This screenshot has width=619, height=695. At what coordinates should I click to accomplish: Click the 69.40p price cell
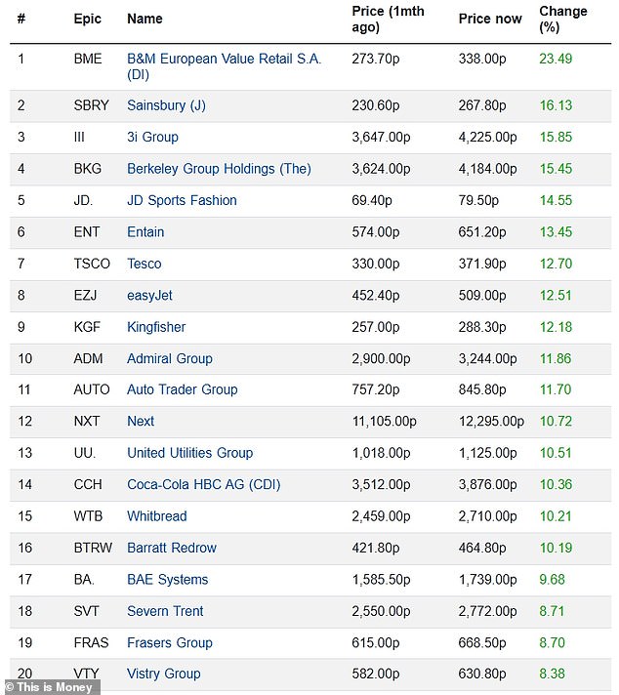tap(372, 200)
